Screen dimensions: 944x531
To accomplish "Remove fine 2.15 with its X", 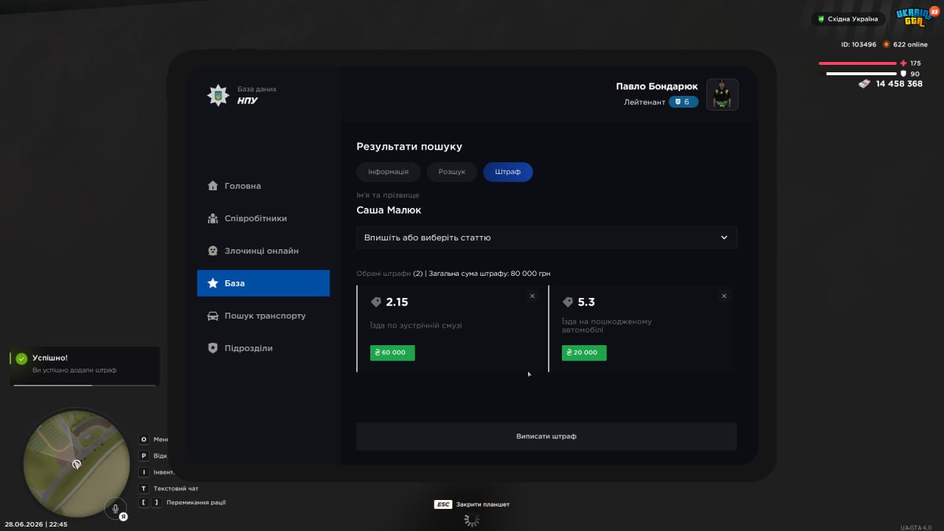I will click(x=532, y=296).
